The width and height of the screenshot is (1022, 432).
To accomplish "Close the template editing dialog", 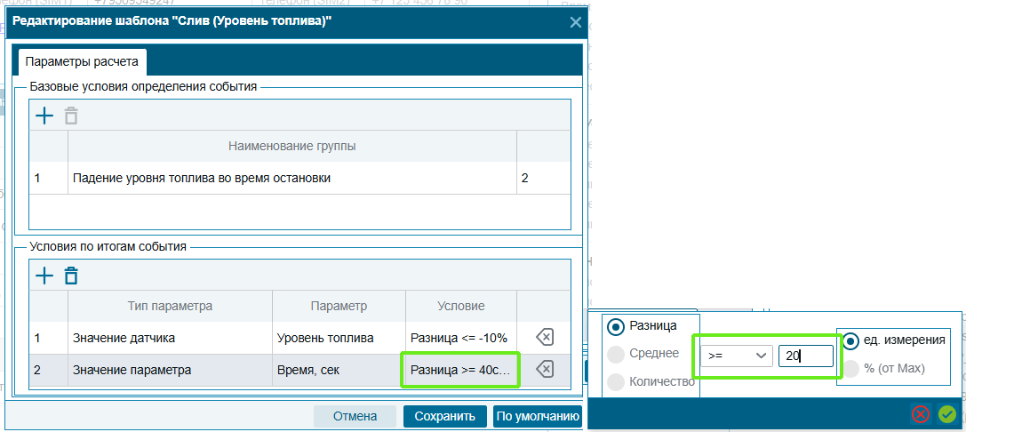I will pyautogui.click(x=576, y=22).
